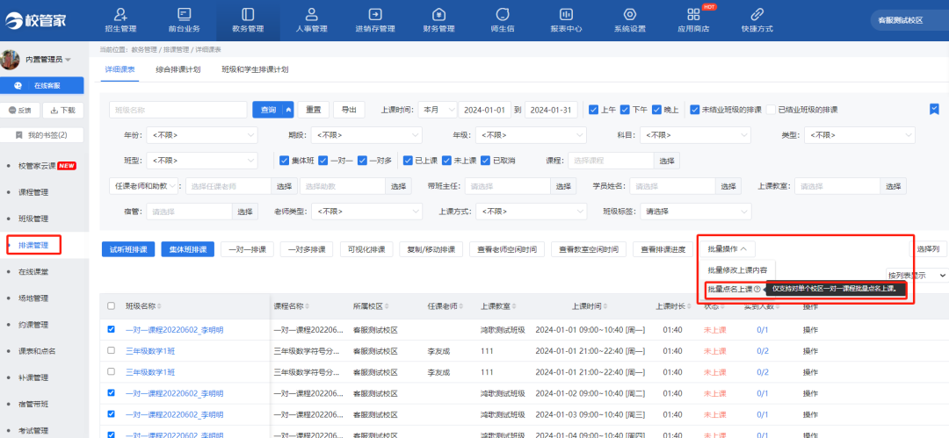Viewport: 949px width, 438px height.
Task: Uncheck the 晚上 checkbox
Action: point(656,110)
